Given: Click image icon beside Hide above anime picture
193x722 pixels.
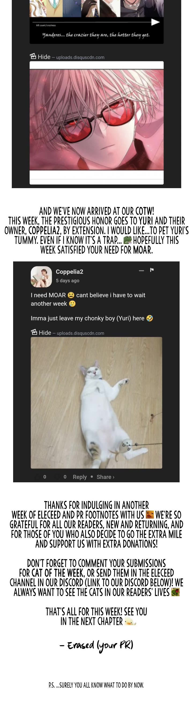Looking at the screenshot, I should tap(33, 56).
